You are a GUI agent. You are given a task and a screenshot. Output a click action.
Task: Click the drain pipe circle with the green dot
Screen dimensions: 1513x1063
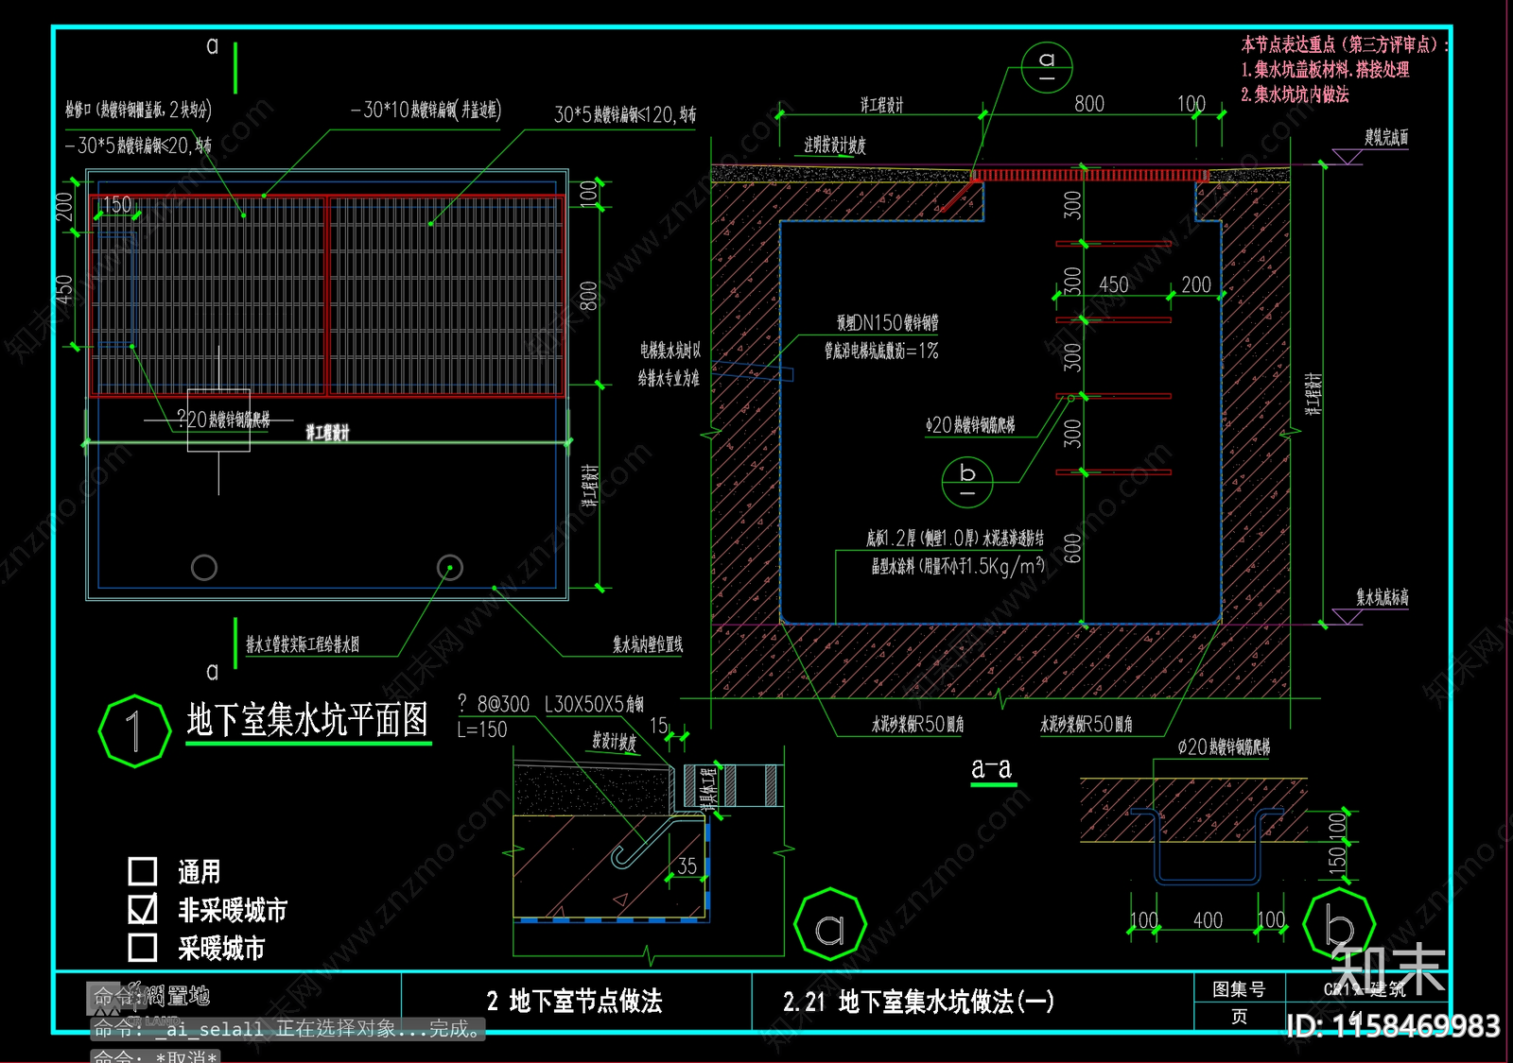pos(450,567)
